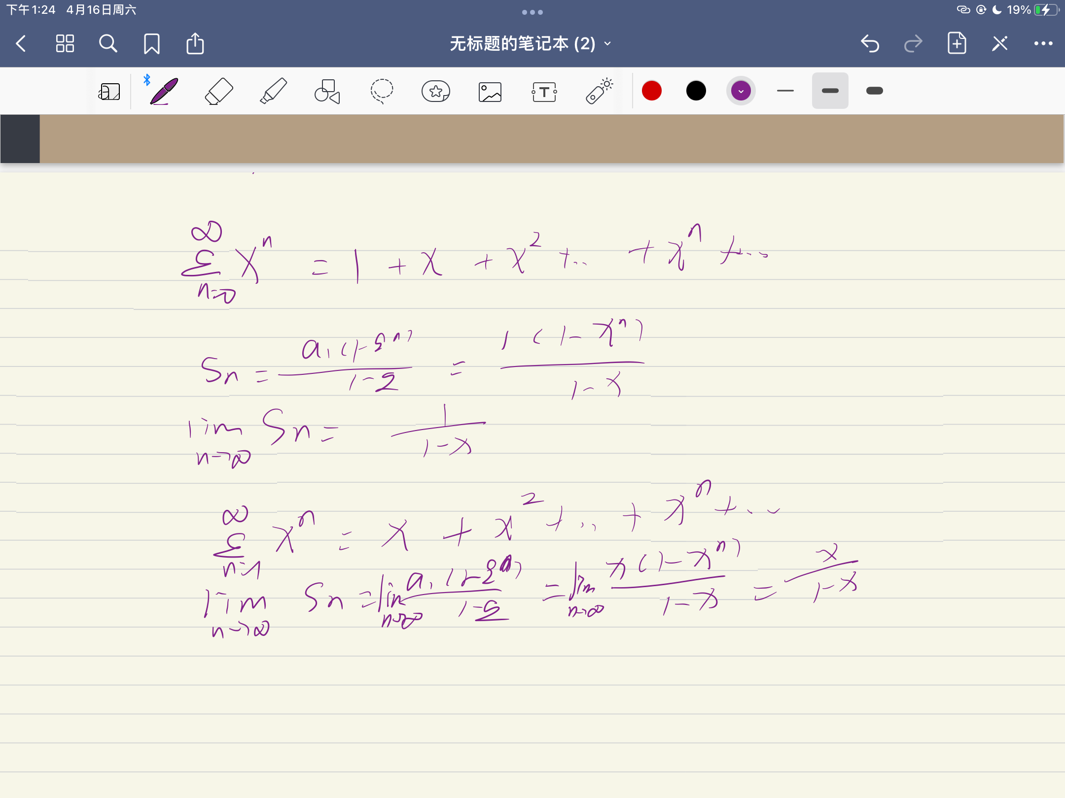This screenshot has height=798, width=1065.
Task: Select the Highlighter tool
Action: pos(273,91)
